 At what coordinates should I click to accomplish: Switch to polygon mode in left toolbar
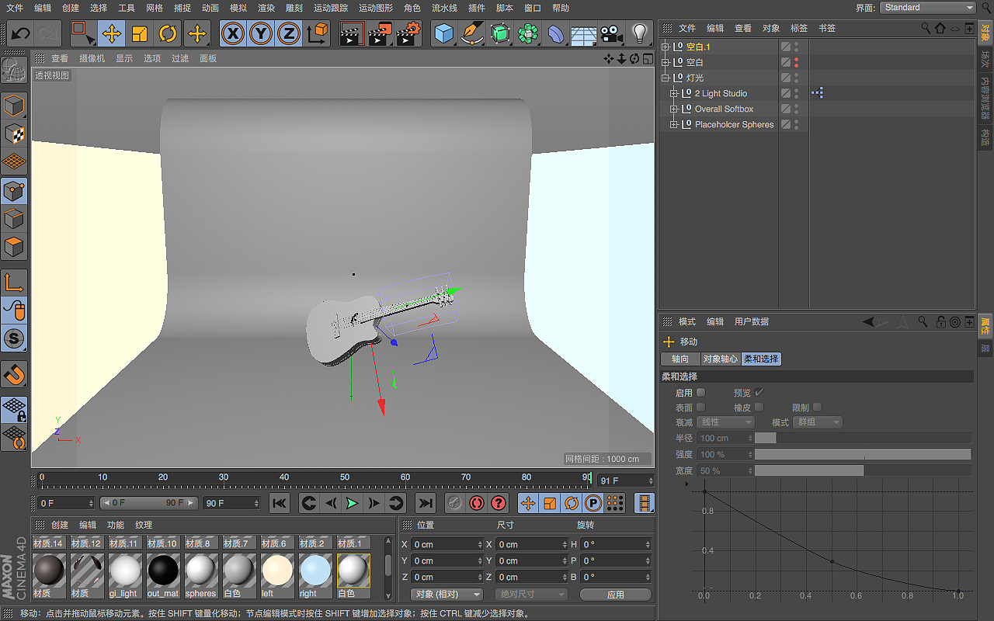pyautogui.click(x=15, y=248)
